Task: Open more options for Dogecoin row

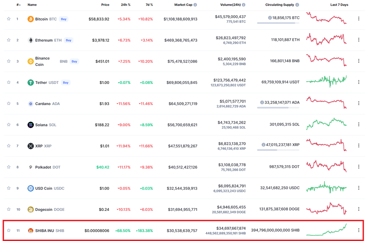Action: pyautogui.click(x=359, y=209)
